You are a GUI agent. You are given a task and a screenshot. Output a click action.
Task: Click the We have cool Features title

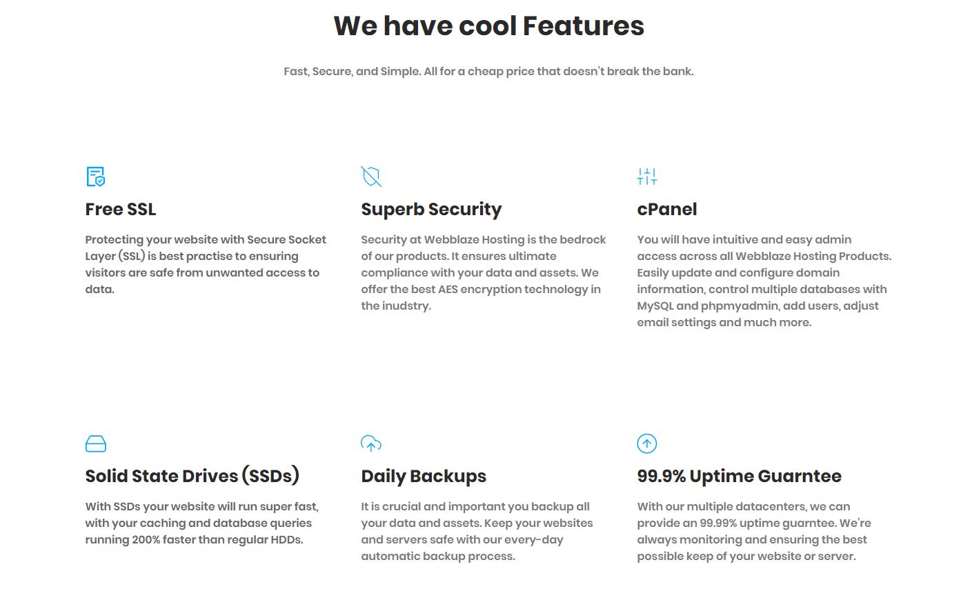point(488,26)
